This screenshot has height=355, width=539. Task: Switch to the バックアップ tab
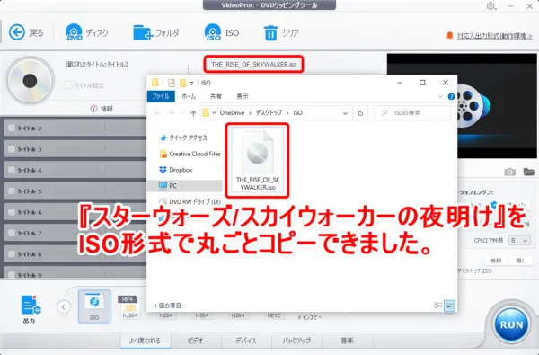click(x=296, y=341)
